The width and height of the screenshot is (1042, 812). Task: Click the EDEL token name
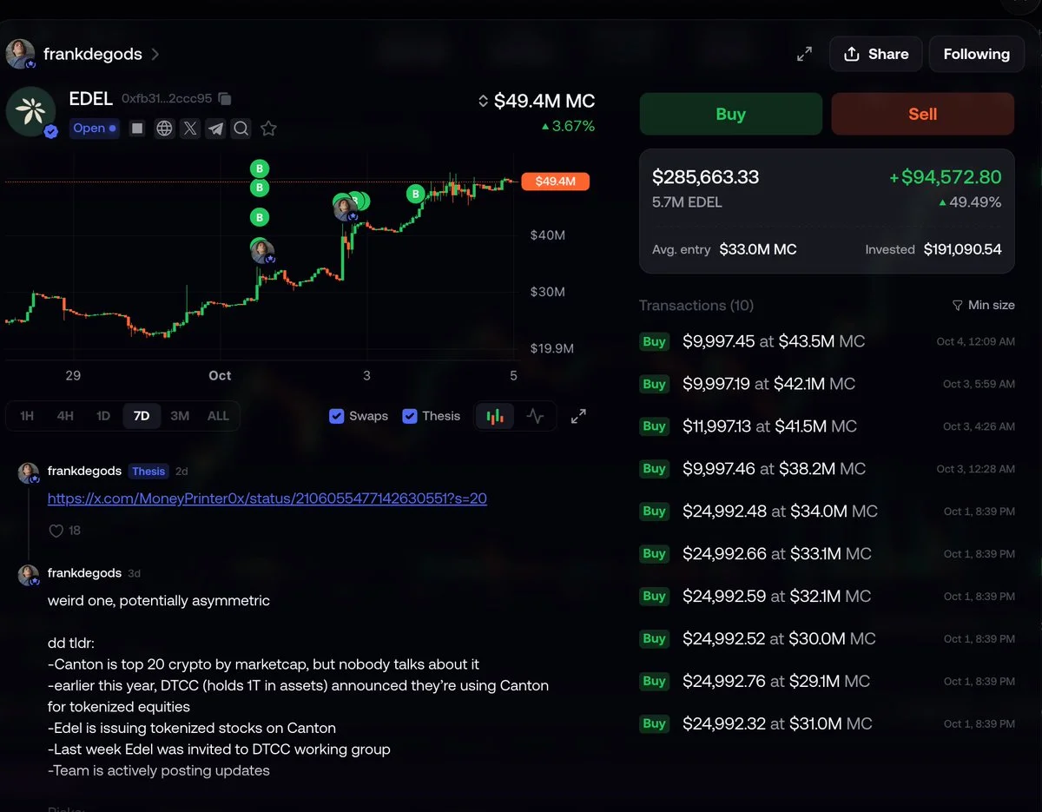(x=91, y=99)
